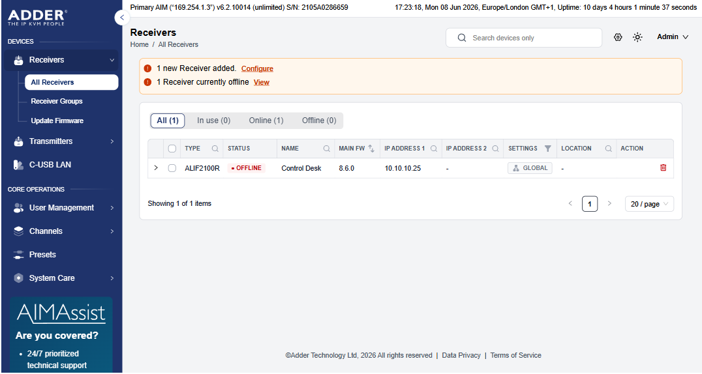Click the Configure link in alert

click(x=257, y=68)
